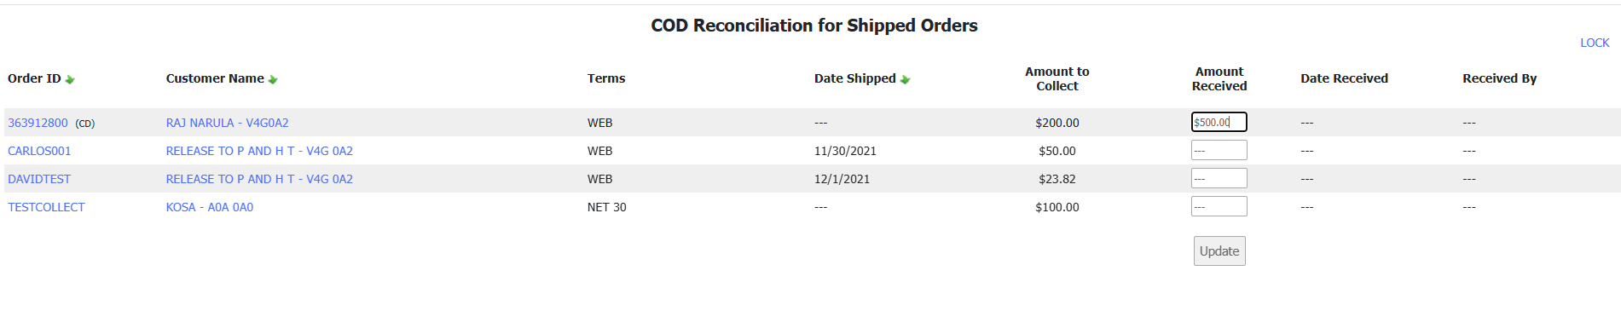
Task: Click the Update button
Action: (x=1219, y=251)
